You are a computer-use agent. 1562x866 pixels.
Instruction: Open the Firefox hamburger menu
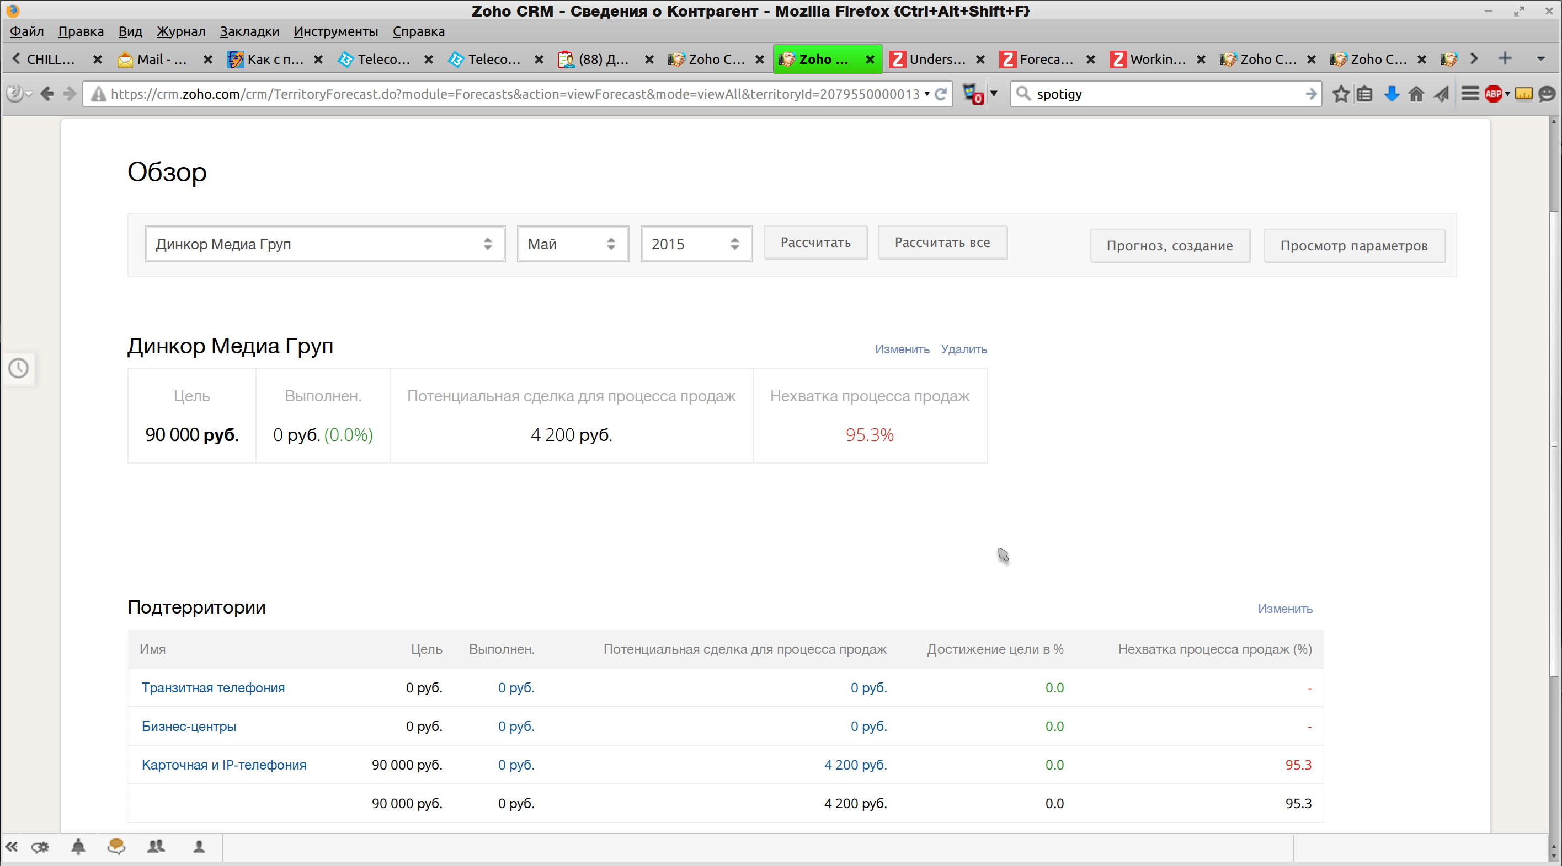coord(1470,94)
